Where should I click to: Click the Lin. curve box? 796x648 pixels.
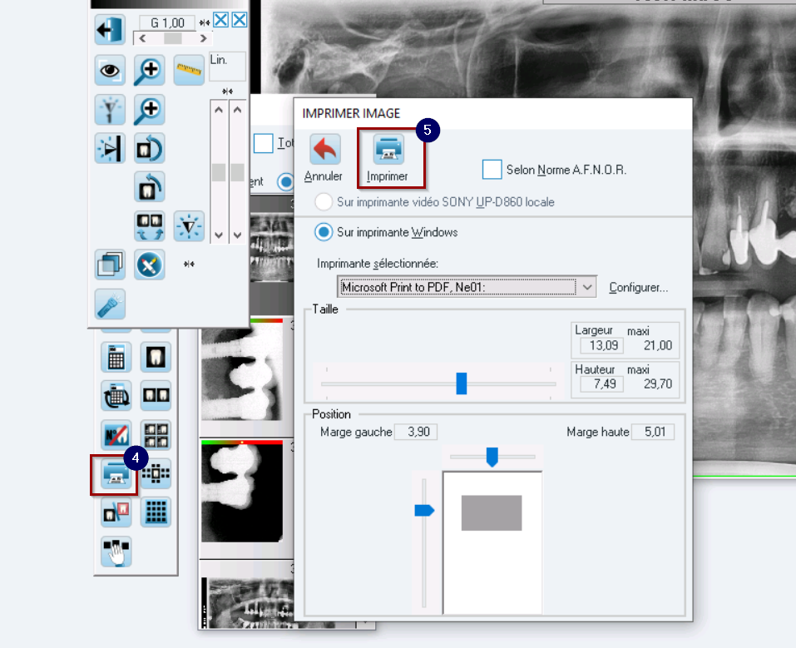click(227, 66)
